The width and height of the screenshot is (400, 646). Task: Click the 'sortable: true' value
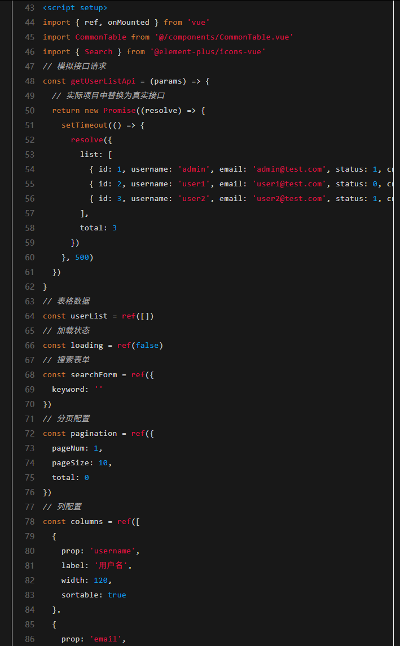pyautogui.click(x=117, y=595)
